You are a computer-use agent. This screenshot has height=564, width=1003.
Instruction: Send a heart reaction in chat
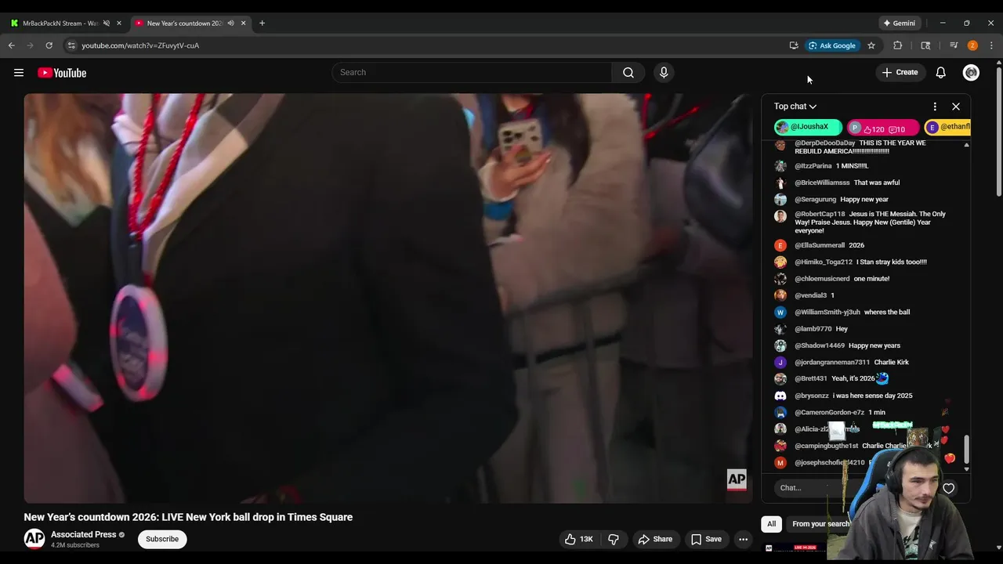pyautogui.click(x=948, y=488)
